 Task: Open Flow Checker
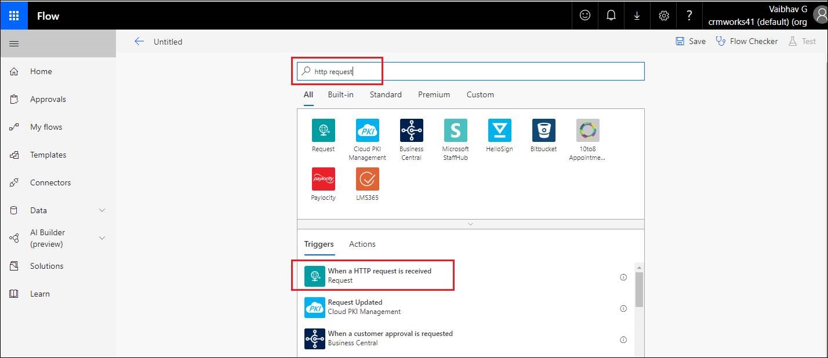[x=747, y=41]
